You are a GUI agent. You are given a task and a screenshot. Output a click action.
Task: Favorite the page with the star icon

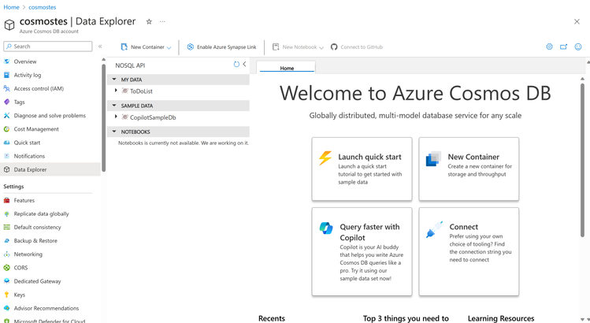(x=150, y=22)
